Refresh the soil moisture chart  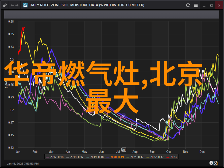click(188, 5)
